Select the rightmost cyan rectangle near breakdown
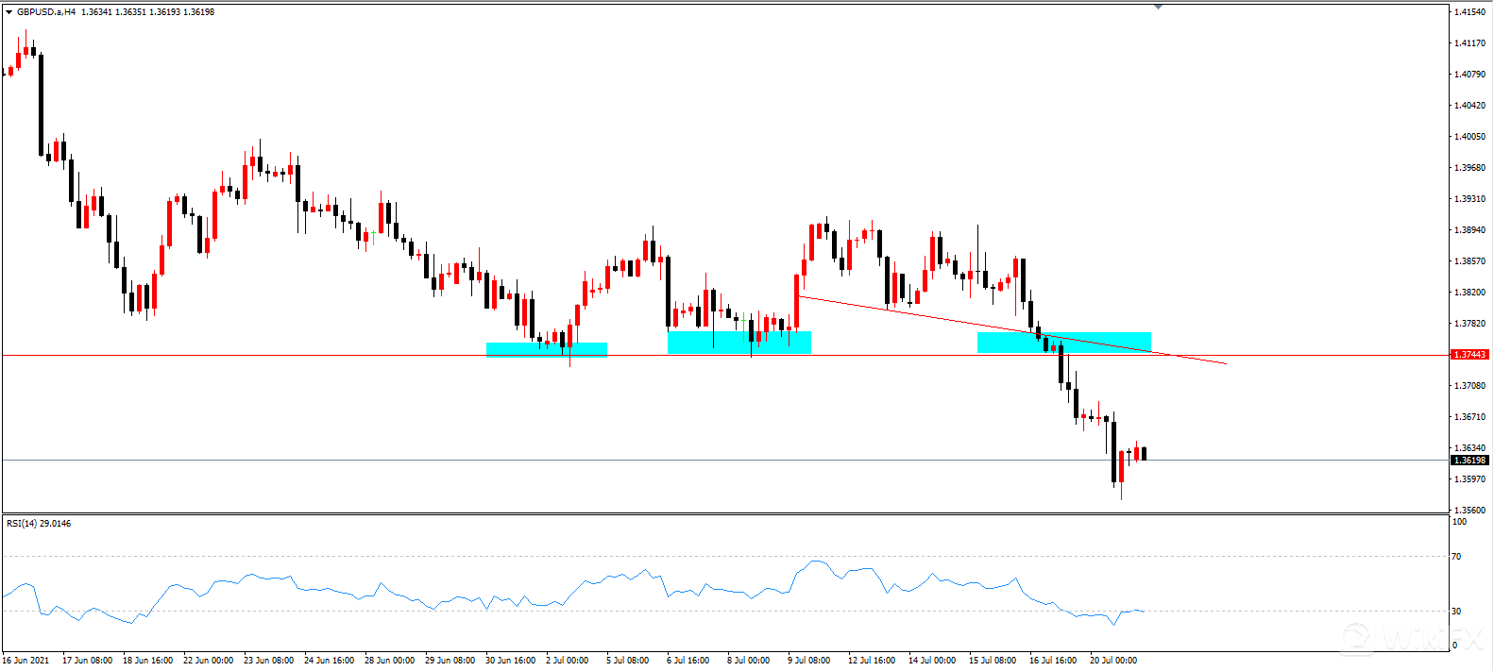Viewport: 1494px width, 671px height. (x=1063, y=343)
